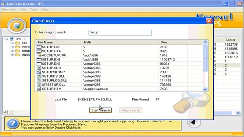Sort results by File Name column header
The image size is (244, 137).
(x=58, y=42)
